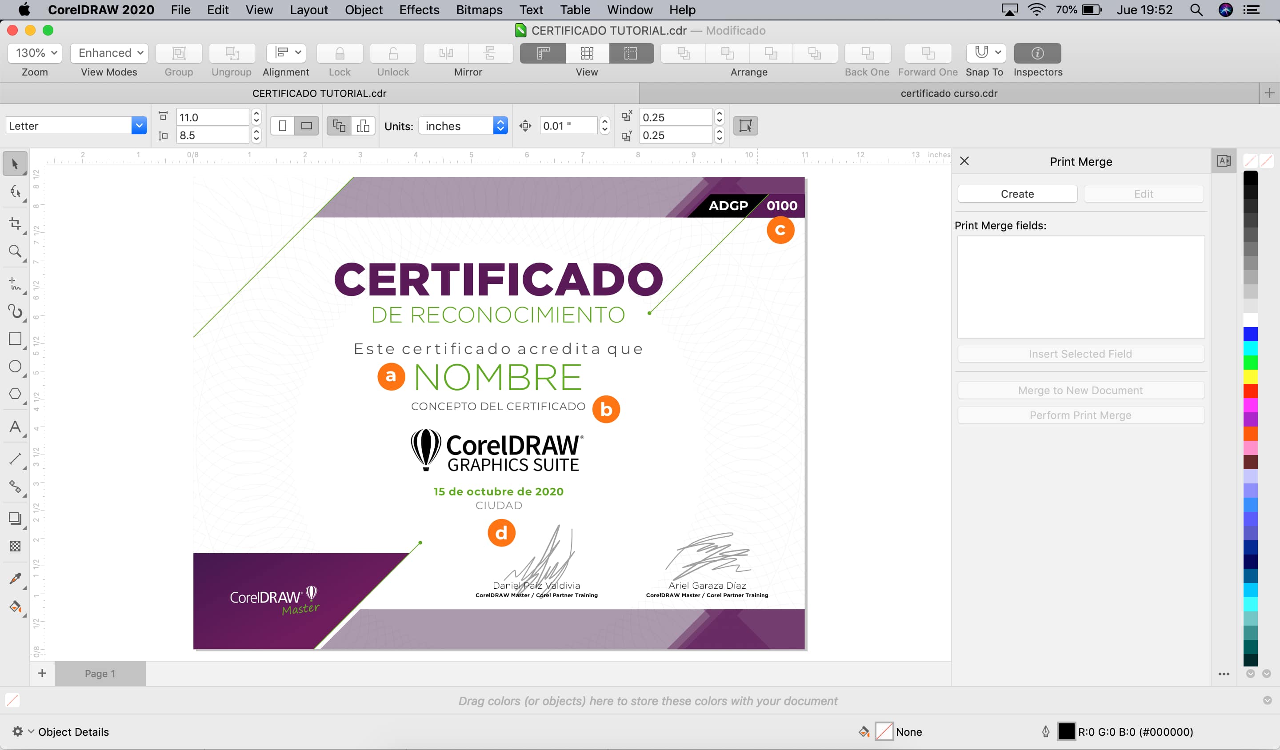This screenshot has width=1280, height=750.
Task: Mirror the selection horizontally
Action: 446,53
